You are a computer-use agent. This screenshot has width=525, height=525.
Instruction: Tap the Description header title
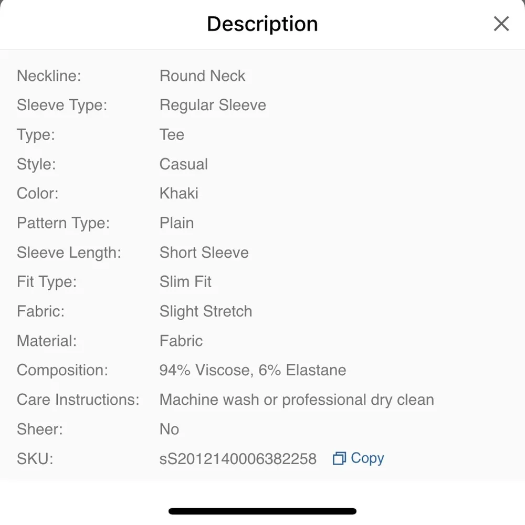[262, 24]
